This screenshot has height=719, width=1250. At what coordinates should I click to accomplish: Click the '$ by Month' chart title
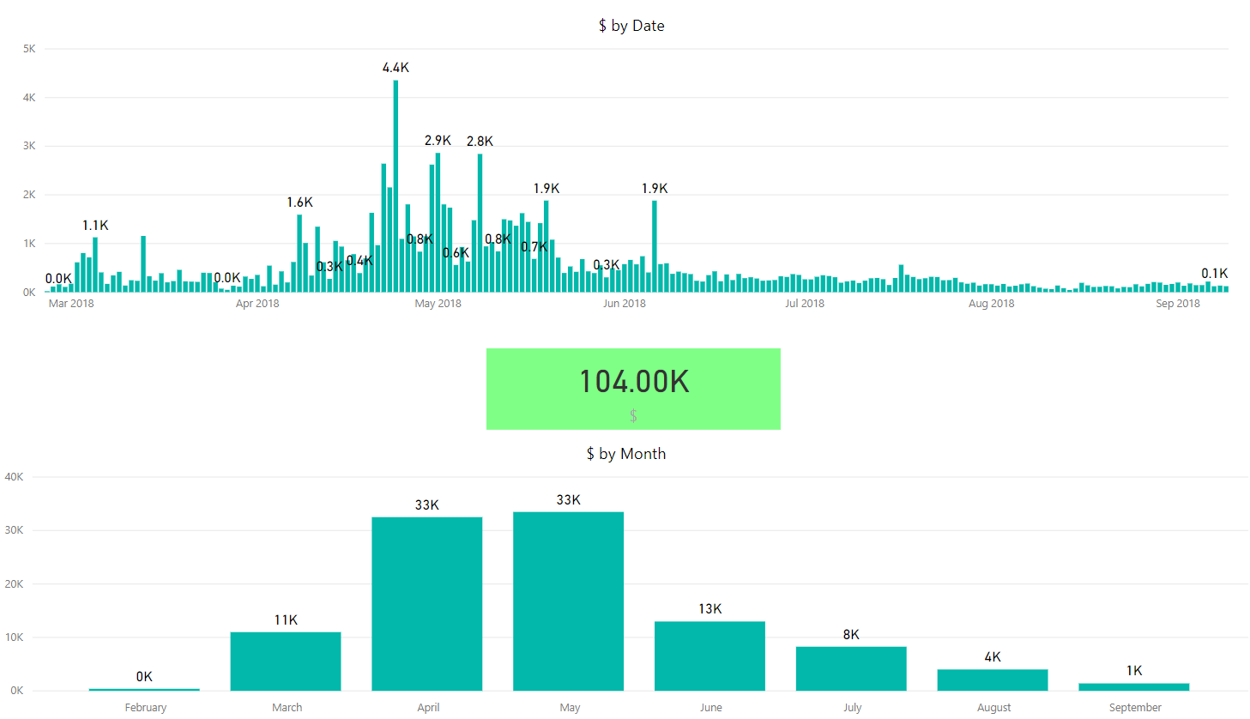click(x=626, y=454)
